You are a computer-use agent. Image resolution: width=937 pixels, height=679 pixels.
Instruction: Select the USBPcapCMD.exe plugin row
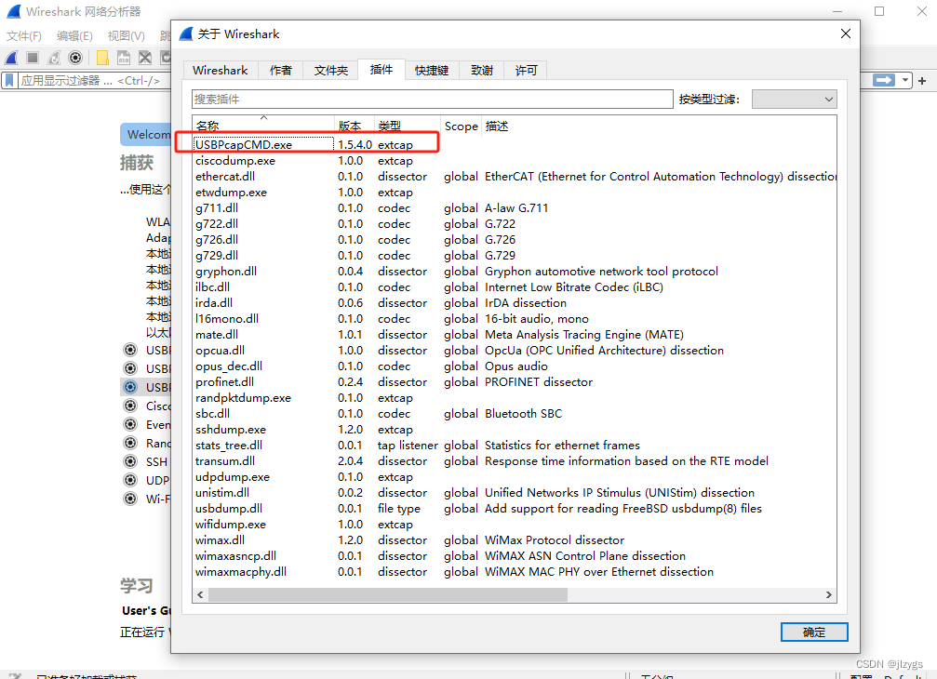[x=515, y=144]
